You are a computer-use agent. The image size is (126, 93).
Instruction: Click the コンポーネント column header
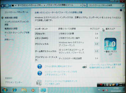[x=41, y=29]
